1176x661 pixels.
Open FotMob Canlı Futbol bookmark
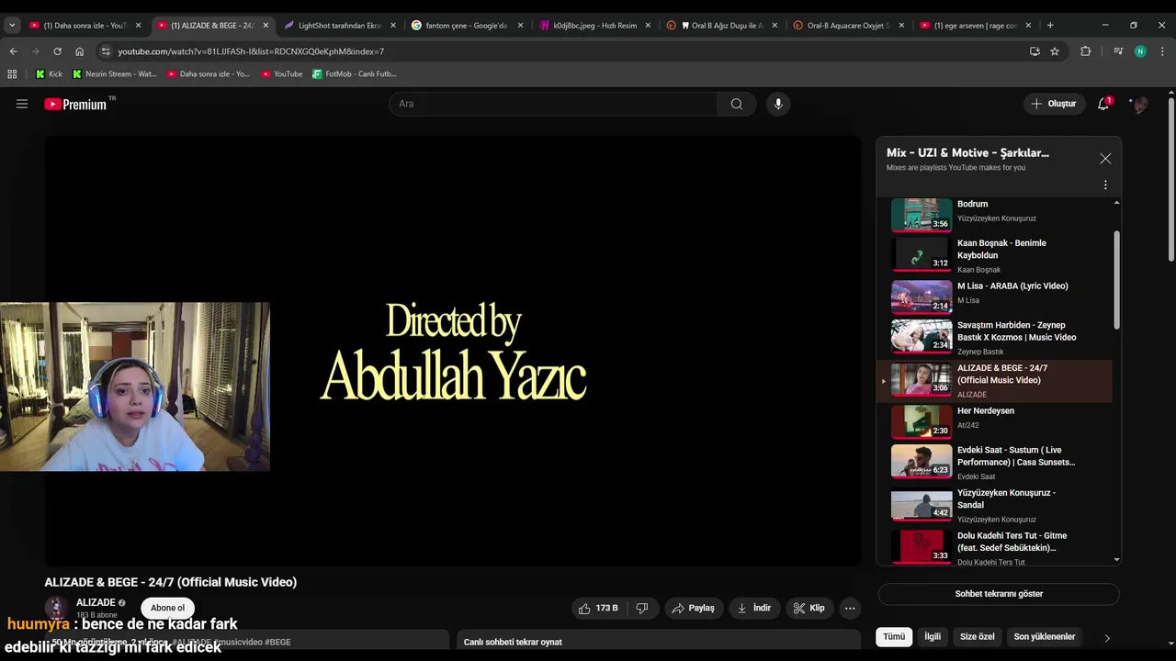click(355, 73)
